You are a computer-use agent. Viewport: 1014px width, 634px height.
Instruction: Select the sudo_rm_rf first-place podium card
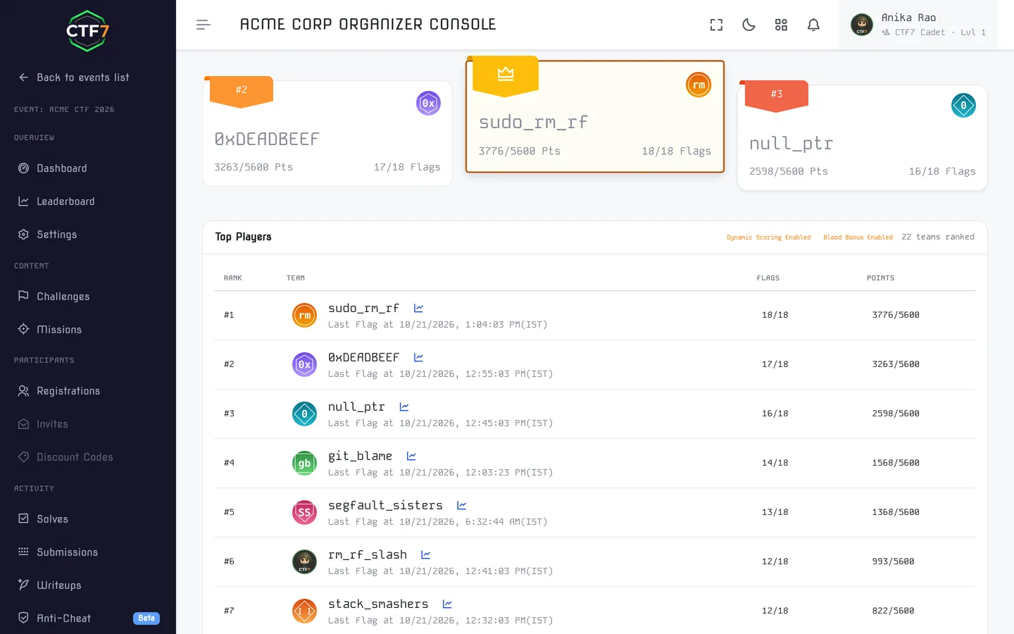(595, 116)
